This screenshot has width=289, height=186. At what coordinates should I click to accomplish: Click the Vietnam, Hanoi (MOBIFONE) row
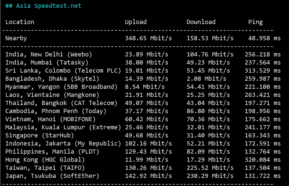coord(50,119)
